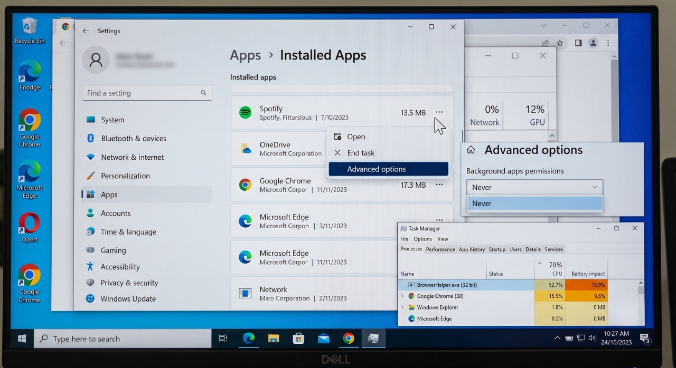Open more options for Spotify
Viewport: 676px width, 368px height.
[439, 112]
